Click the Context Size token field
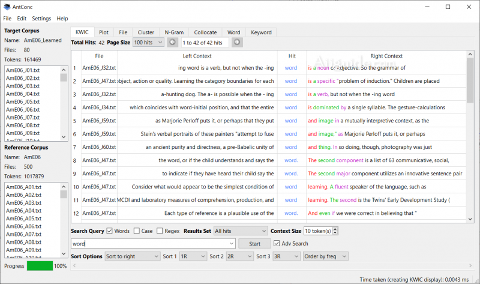480x284 pixels. [x=318, y=231]
